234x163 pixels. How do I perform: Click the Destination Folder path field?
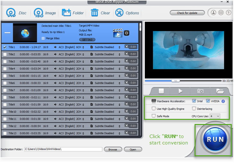(63, 149)
